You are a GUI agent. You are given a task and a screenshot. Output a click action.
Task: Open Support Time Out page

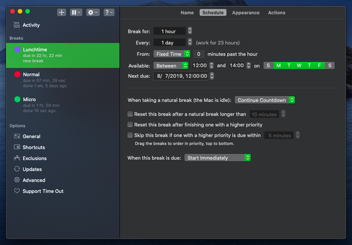tap(43, 191)
